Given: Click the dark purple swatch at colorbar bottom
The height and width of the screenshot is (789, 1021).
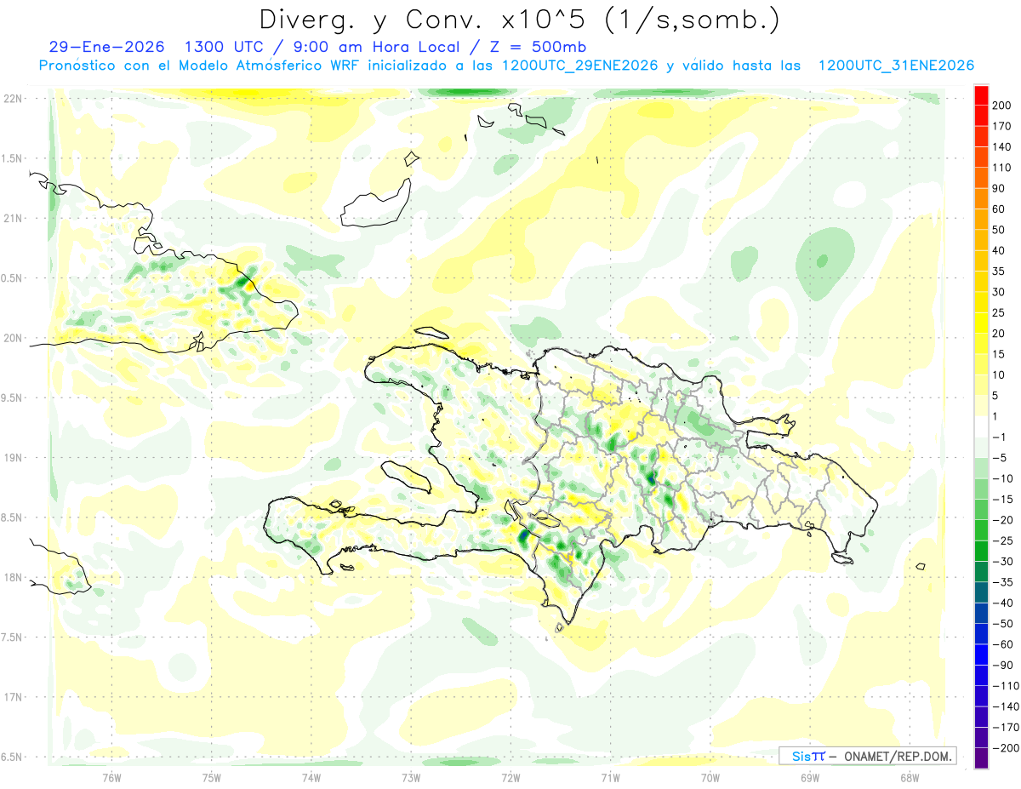Looking at the screenshot, I should (981, 758).
